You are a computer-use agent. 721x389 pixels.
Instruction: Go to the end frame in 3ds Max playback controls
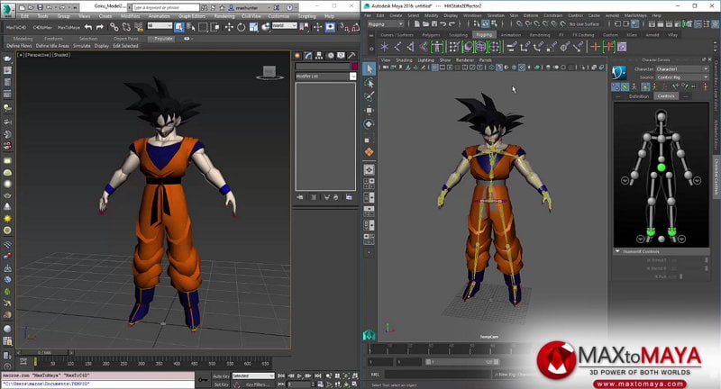pyautogui.click(x=318, y=376)
